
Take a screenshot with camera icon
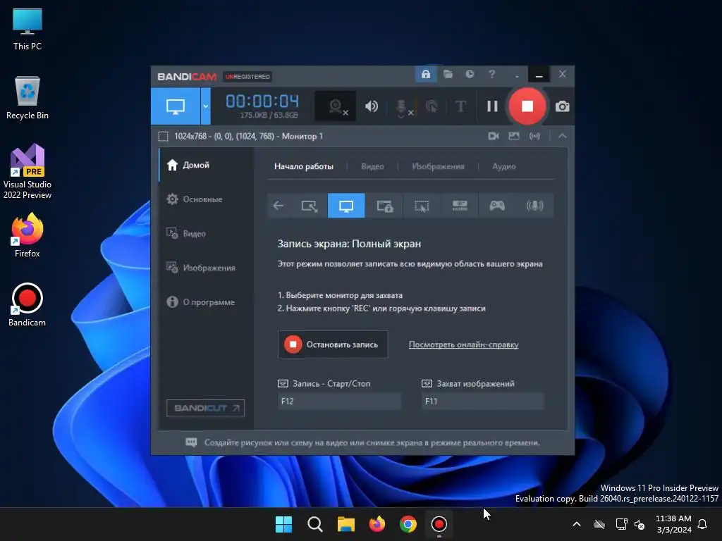pos(562,107)
